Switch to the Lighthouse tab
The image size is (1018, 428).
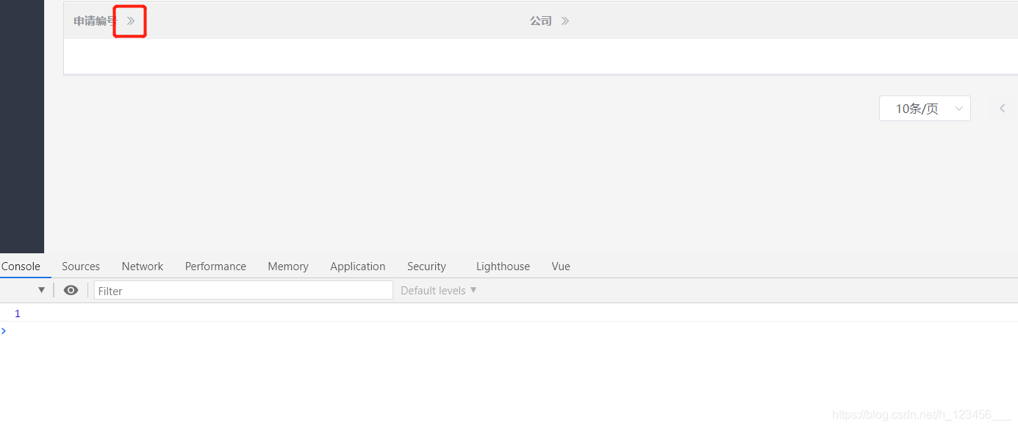click(x=503, y=266)
